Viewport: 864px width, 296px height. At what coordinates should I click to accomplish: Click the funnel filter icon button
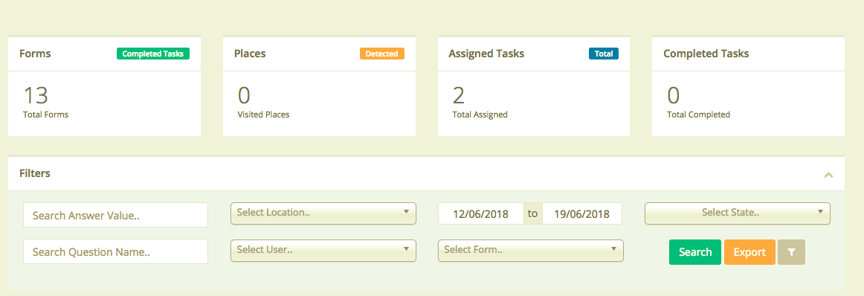[791, 252]
